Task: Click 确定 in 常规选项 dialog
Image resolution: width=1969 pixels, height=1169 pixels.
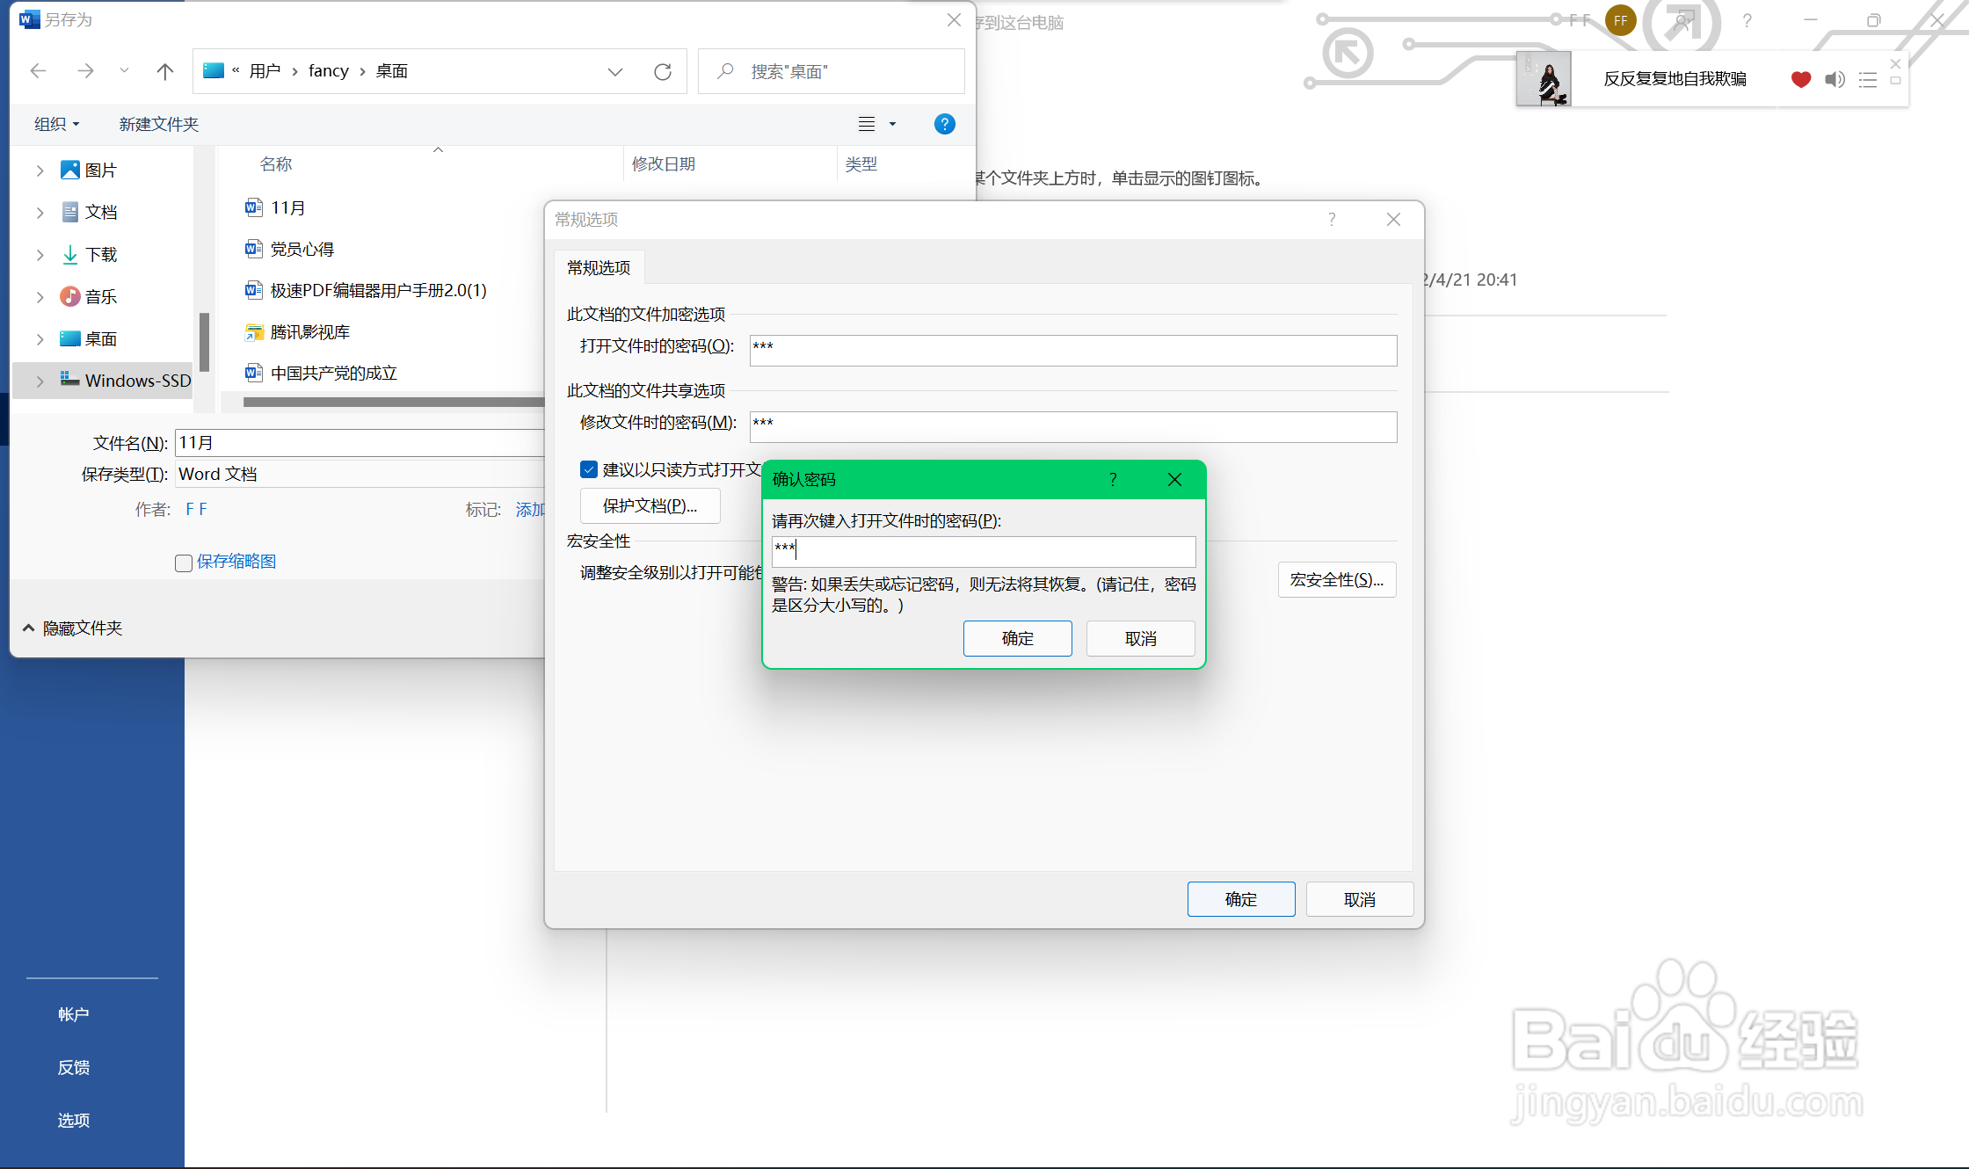Action: tap(1240, 899)
